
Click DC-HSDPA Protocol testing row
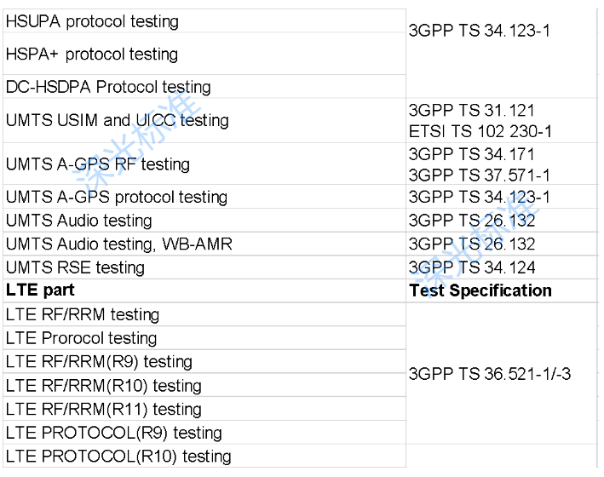107,87
